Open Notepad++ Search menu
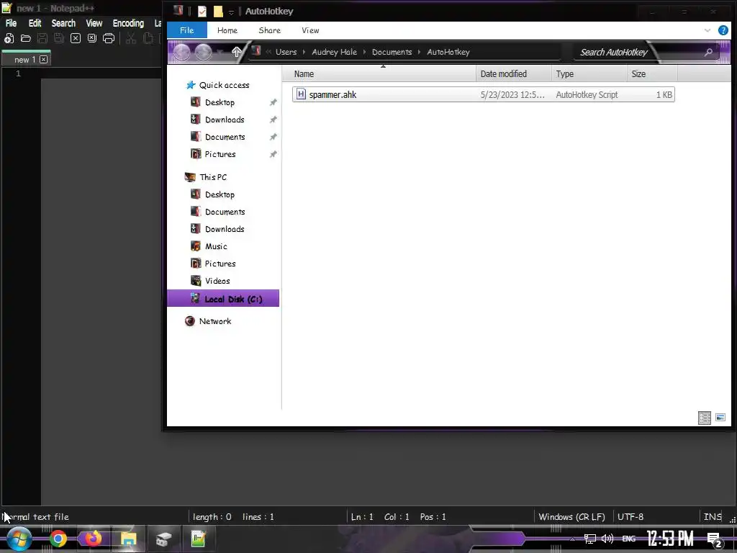This screenshot has height=553, width=737. (x=63, y=23)
